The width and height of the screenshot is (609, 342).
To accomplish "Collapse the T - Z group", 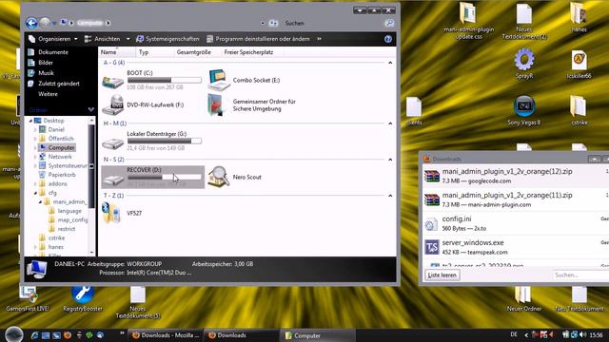I will (x=390, y=196).
